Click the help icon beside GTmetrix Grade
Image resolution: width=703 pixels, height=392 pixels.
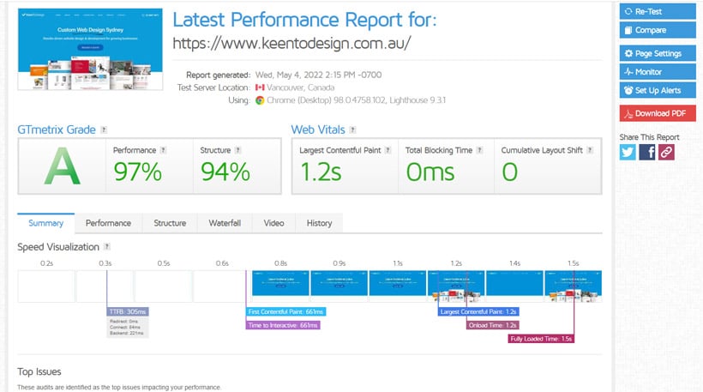click(x=104, y=130)
